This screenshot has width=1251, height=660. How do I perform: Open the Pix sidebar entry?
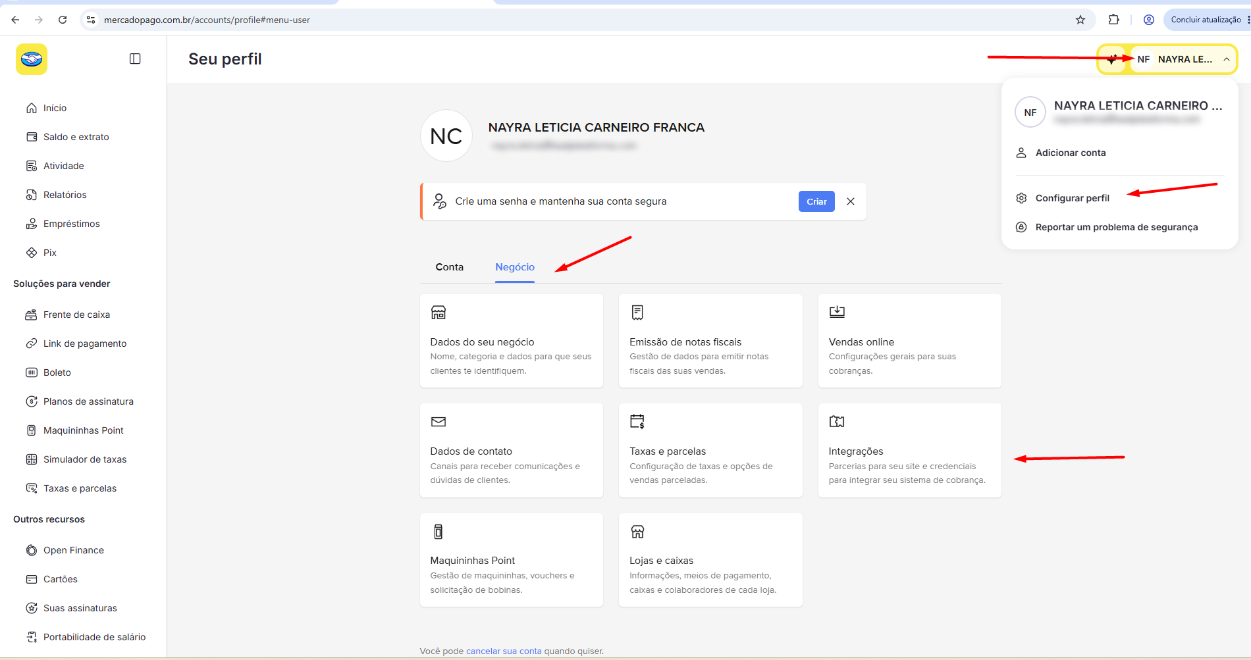pos(49,253)
